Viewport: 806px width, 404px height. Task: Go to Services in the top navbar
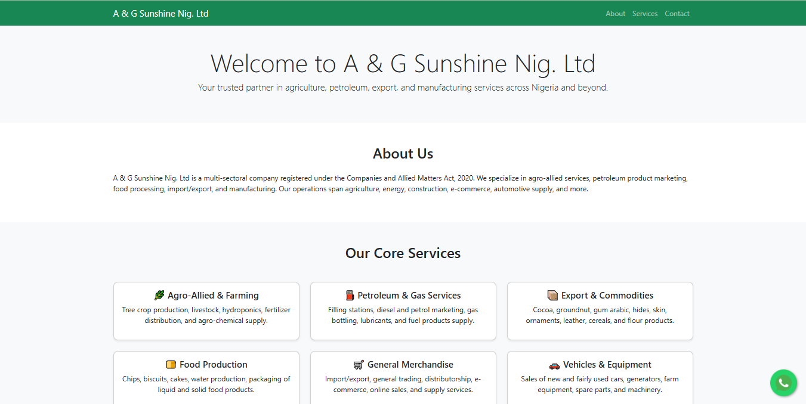(644, 14)
